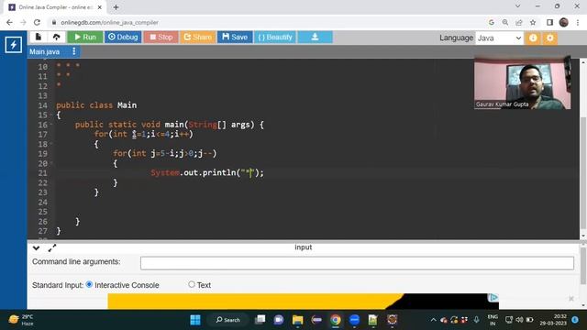The height and width of the screenshot is (330, 587).
Task: Expand the input panel to full screen
Action: [52, 247]
